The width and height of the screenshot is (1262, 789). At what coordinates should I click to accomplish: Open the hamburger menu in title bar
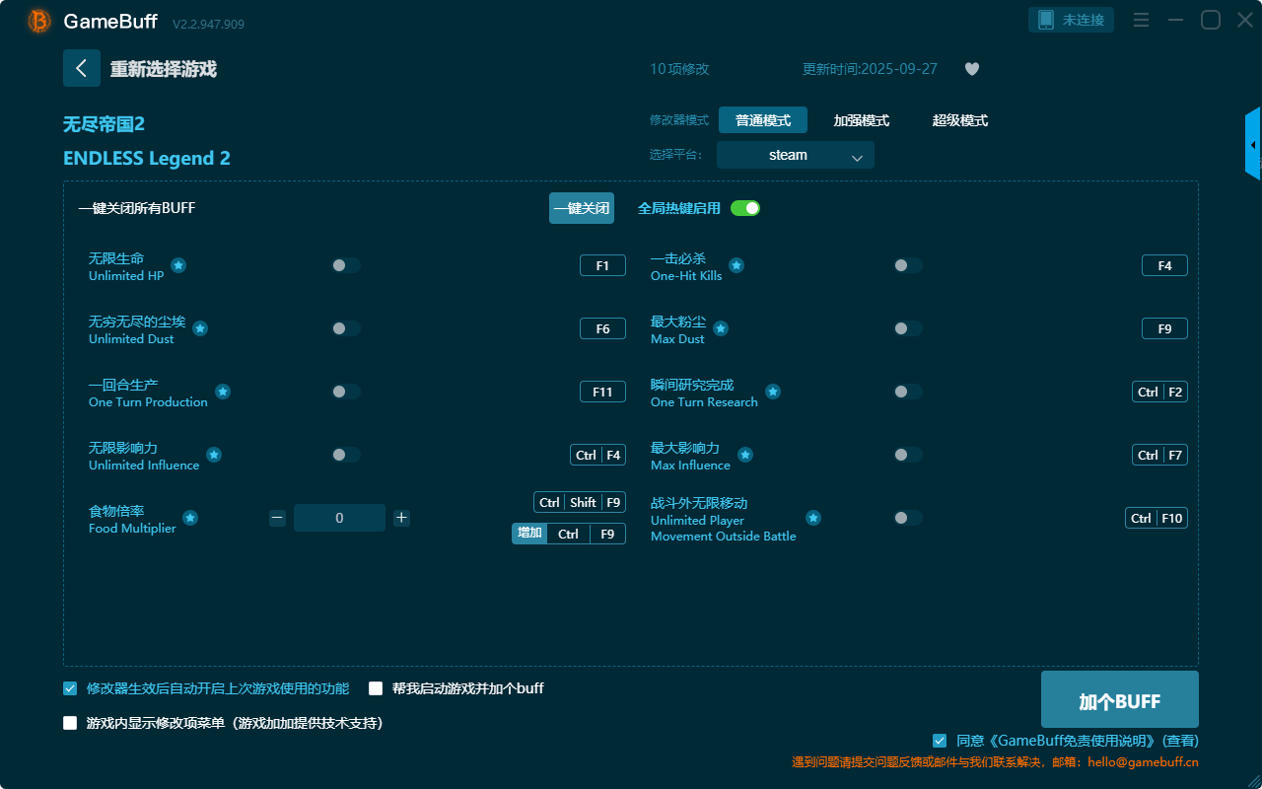[x=1141, y=20]
